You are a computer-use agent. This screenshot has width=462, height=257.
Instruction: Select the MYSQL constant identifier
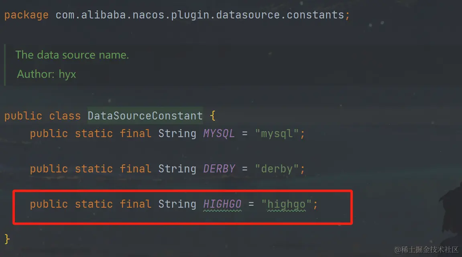pyautogui.click(x=219, y=134)
